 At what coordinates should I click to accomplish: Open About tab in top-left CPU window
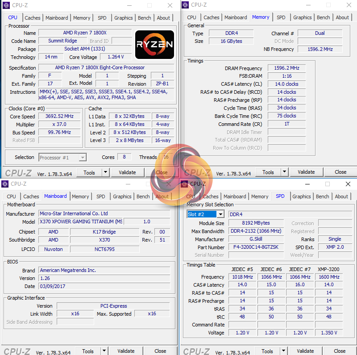[163, 18]
